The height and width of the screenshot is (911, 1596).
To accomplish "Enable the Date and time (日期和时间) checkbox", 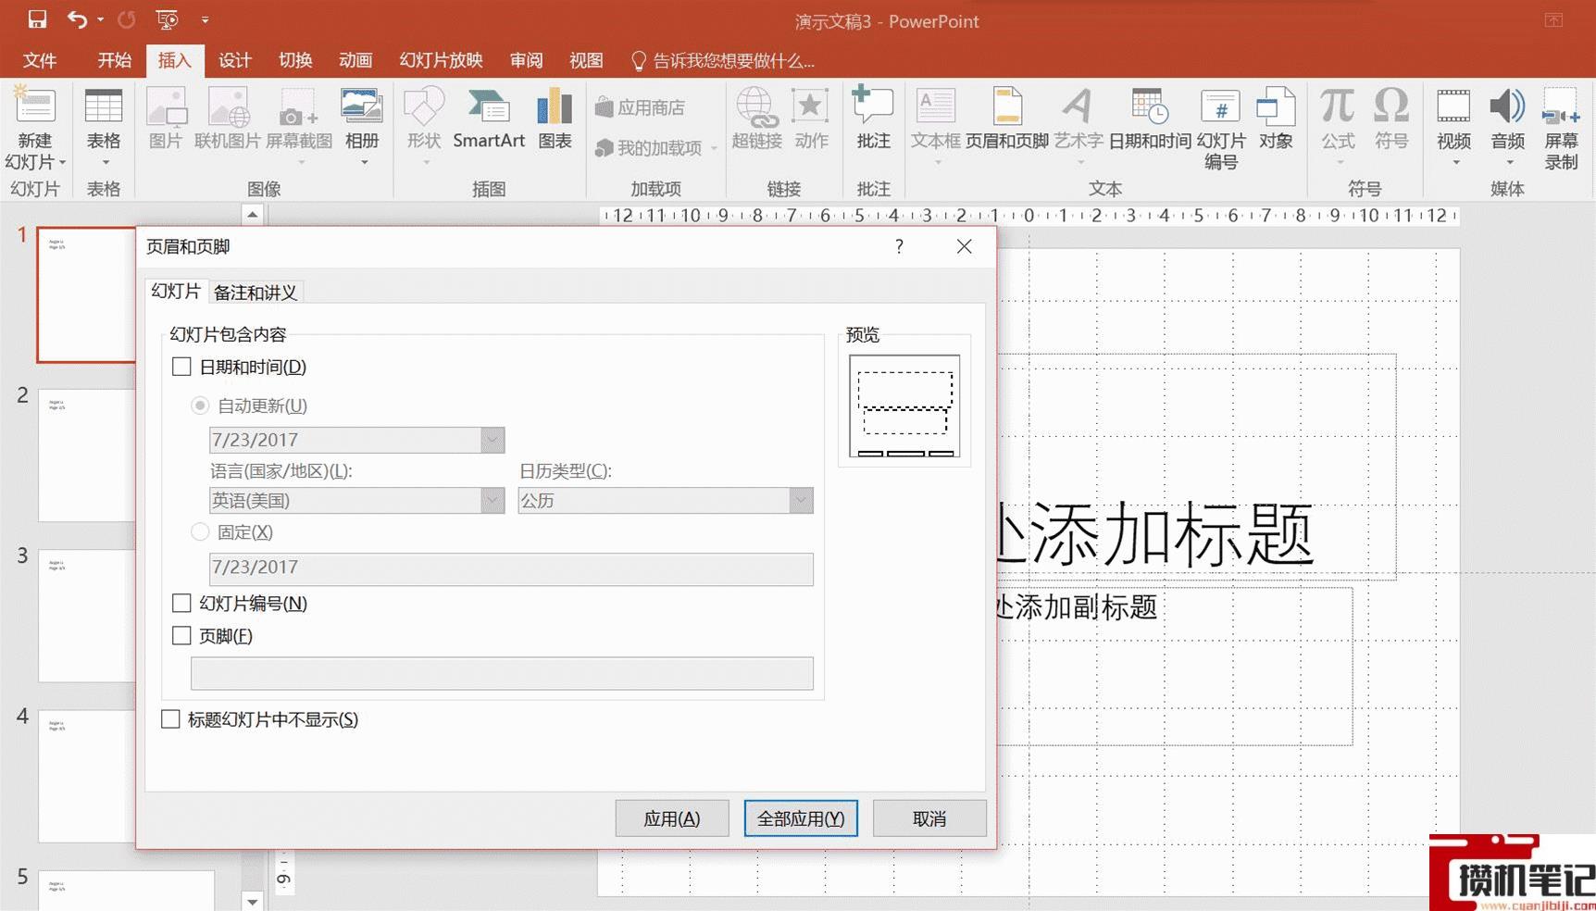I will tap(181, 367).
